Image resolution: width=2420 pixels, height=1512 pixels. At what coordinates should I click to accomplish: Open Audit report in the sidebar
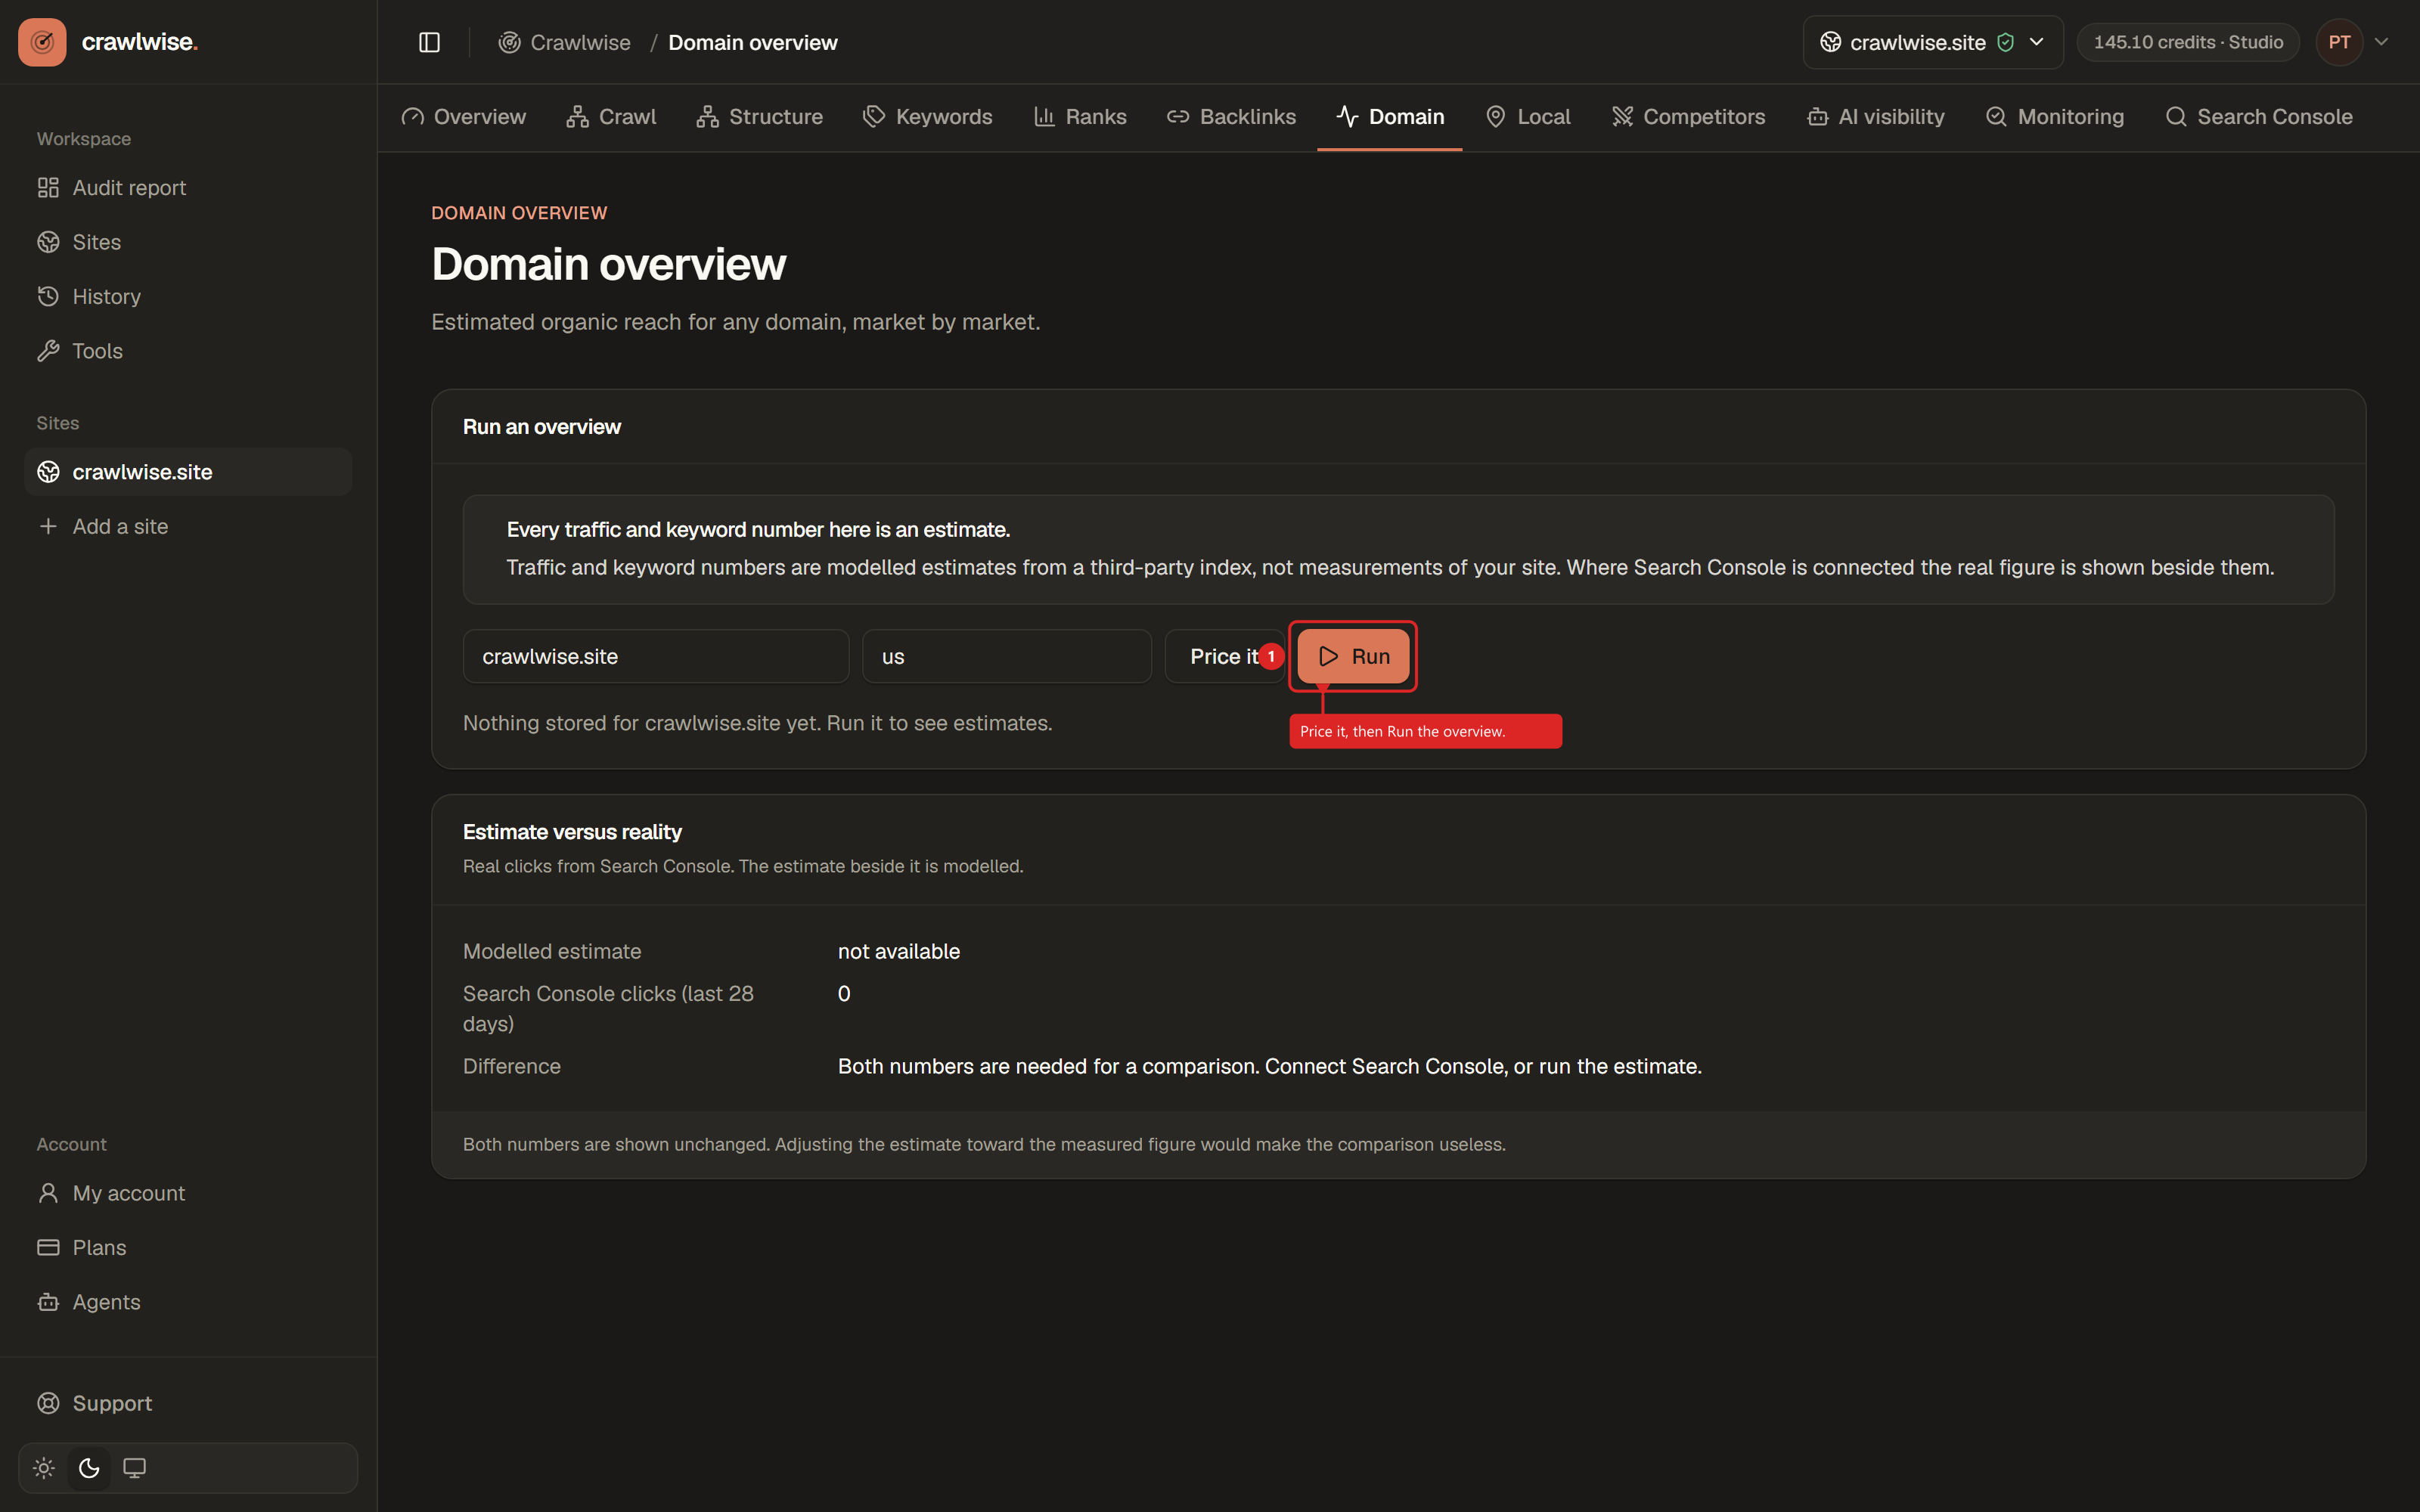pyautogui.click(x=188, y=188)
